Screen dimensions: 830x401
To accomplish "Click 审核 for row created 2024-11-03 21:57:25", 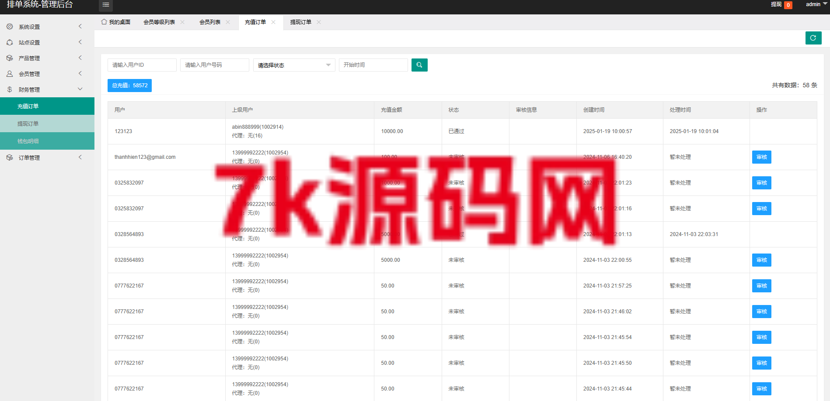I will coord(762,286).
